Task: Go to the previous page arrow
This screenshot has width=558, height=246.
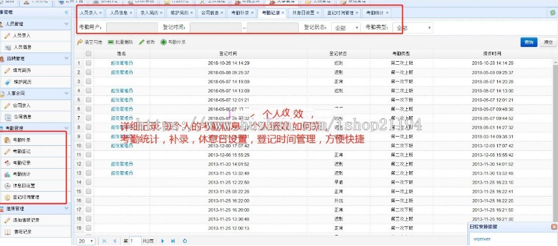Action: [115, 241]
